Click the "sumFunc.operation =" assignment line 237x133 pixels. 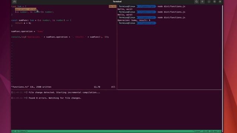[27, 31]
